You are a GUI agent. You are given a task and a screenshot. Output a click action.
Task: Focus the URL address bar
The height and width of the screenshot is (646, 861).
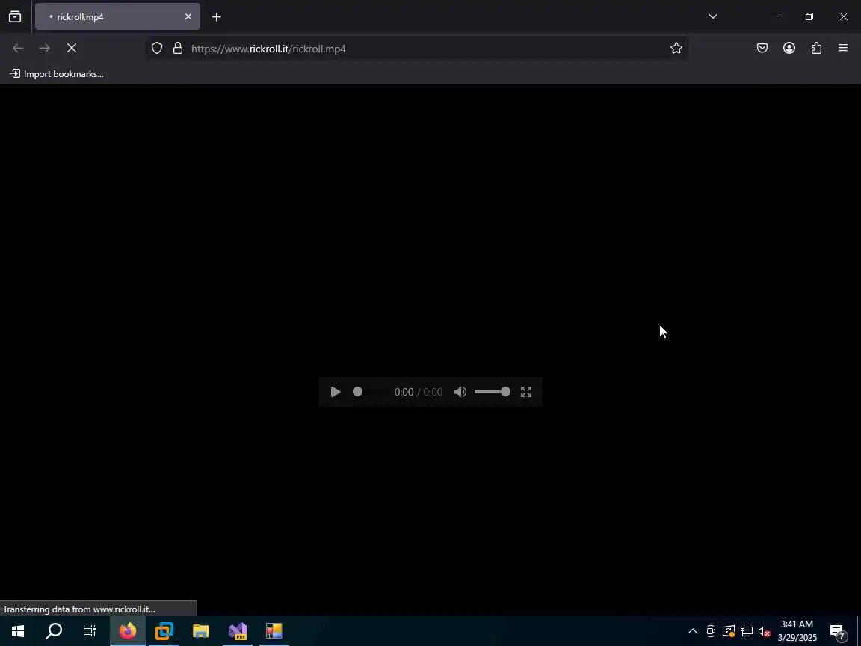click(416, 49)
